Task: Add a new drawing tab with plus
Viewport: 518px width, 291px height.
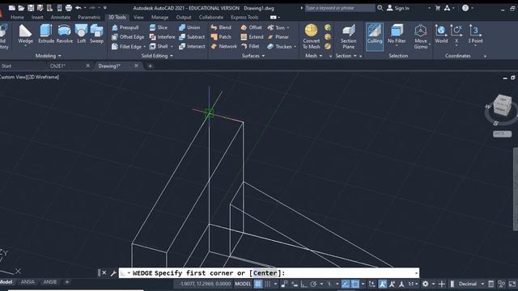Action: [150, 66]
